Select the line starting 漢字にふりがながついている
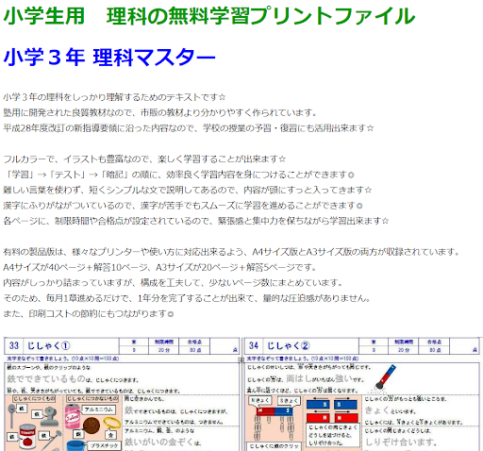483x451 pixels. [183, 206]
